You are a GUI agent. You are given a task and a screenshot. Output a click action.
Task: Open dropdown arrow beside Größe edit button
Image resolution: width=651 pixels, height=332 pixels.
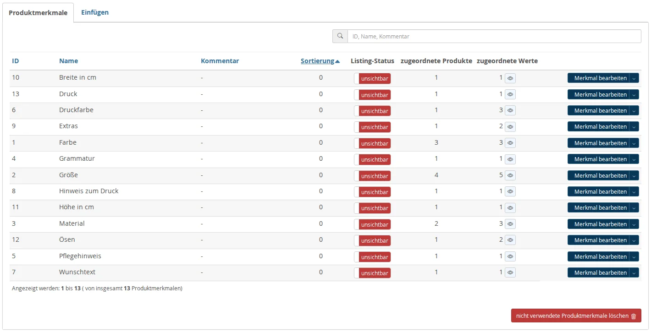click(x=634, y=175)
